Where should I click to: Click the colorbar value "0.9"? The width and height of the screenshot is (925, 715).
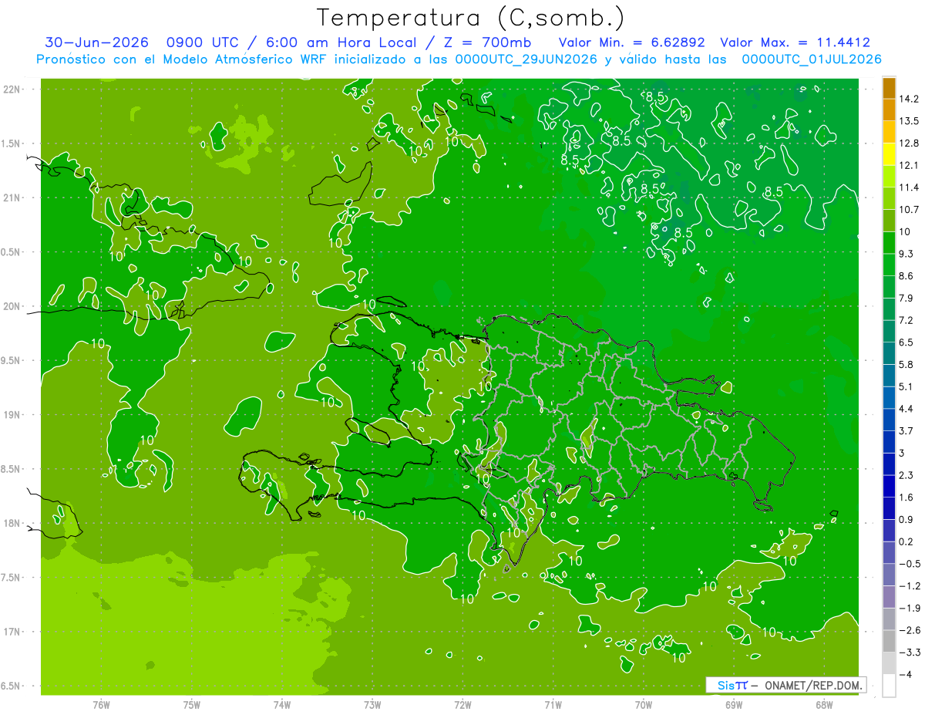(907, 520)
